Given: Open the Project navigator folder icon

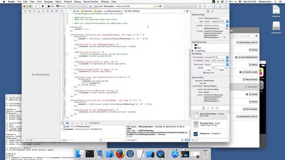Looking at the screenshot, I should 25,11.
